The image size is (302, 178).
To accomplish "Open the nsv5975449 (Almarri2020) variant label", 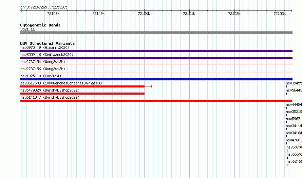I will pyautogui.click(x=45, y=47).
